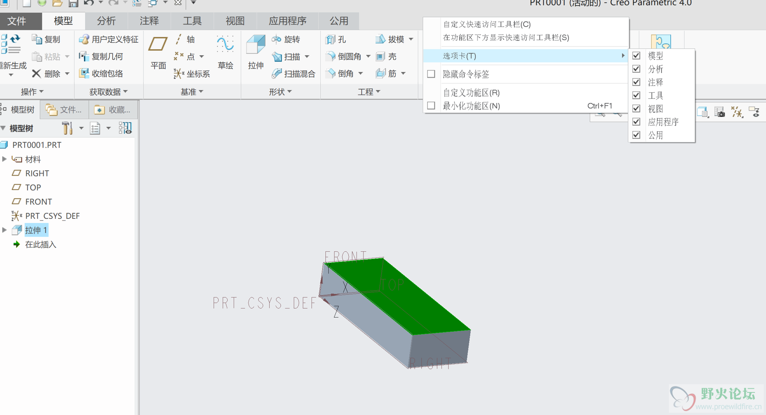This screenshot has height=415, width=766.
Task: Click the 在此插入 insert marker
Action: pos(40,244)
